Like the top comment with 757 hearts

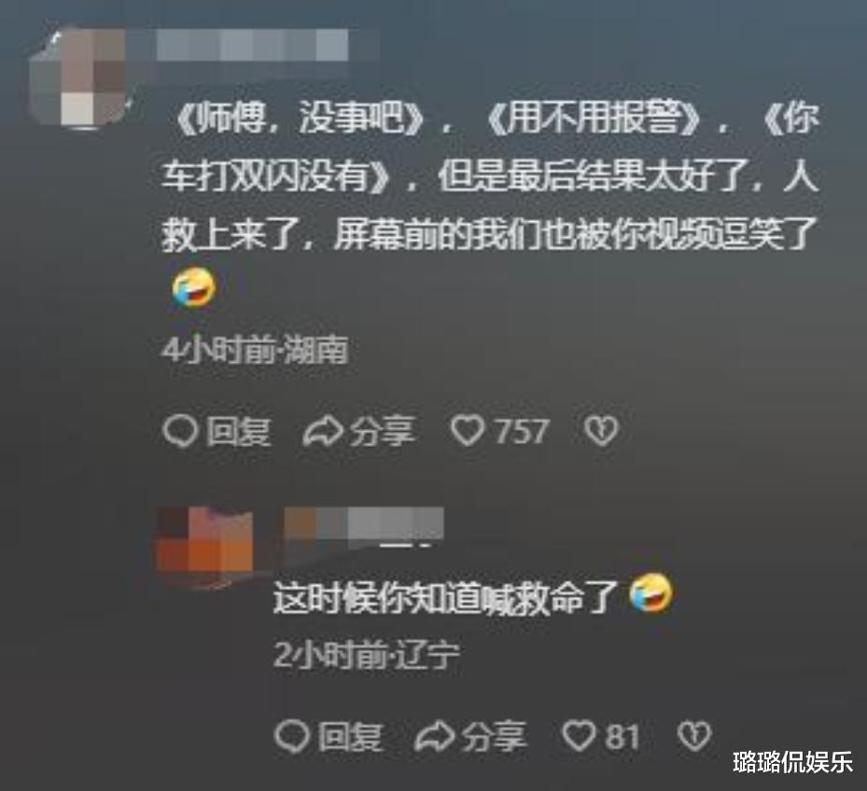pyautogui.click(x=468, y=431)
